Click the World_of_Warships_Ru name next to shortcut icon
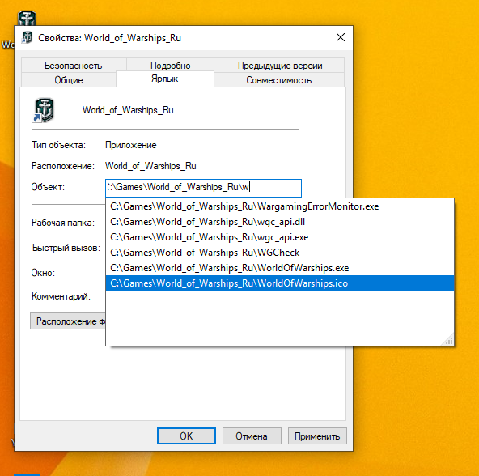The height and width of the screenshot is (476, 479). click(128, 110)
